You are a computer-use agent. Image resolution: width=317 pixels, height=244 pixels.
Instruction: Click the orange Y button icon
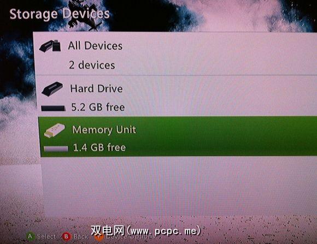[x=99, y=237]
